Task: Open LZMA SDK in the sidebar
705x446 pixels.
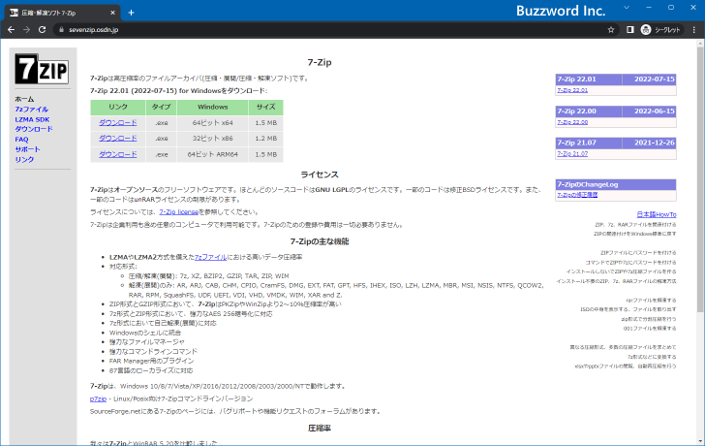Action: coord(32,119)
